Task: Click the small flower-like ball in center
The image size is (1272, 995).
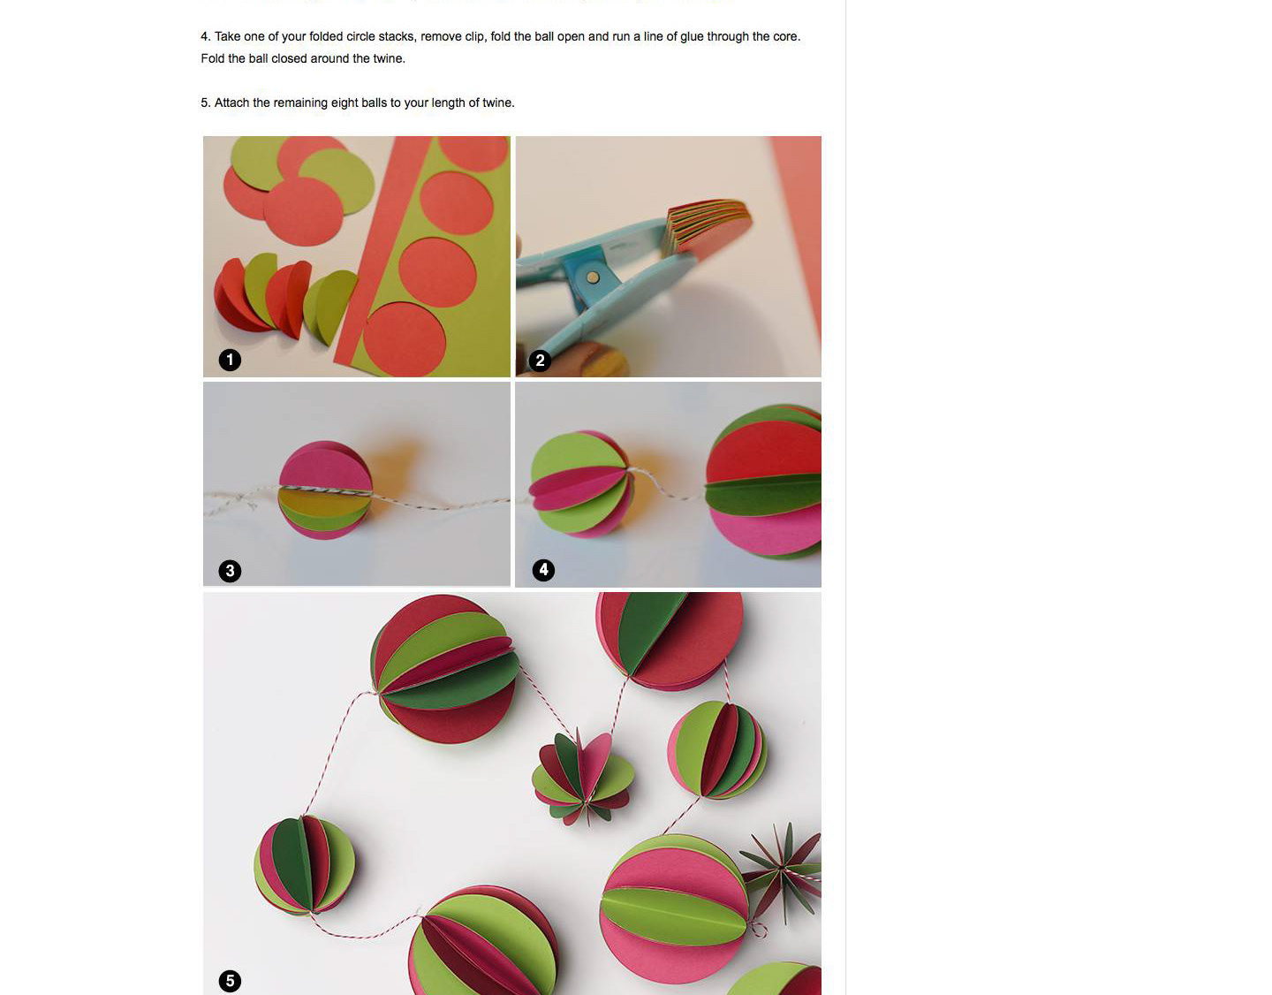Action: [583, 778]
